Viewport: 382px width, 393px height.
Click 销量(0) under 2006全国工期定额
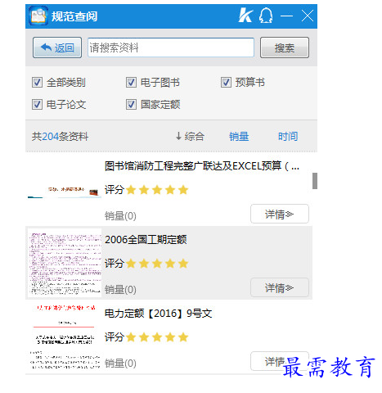tap(120, 289)
